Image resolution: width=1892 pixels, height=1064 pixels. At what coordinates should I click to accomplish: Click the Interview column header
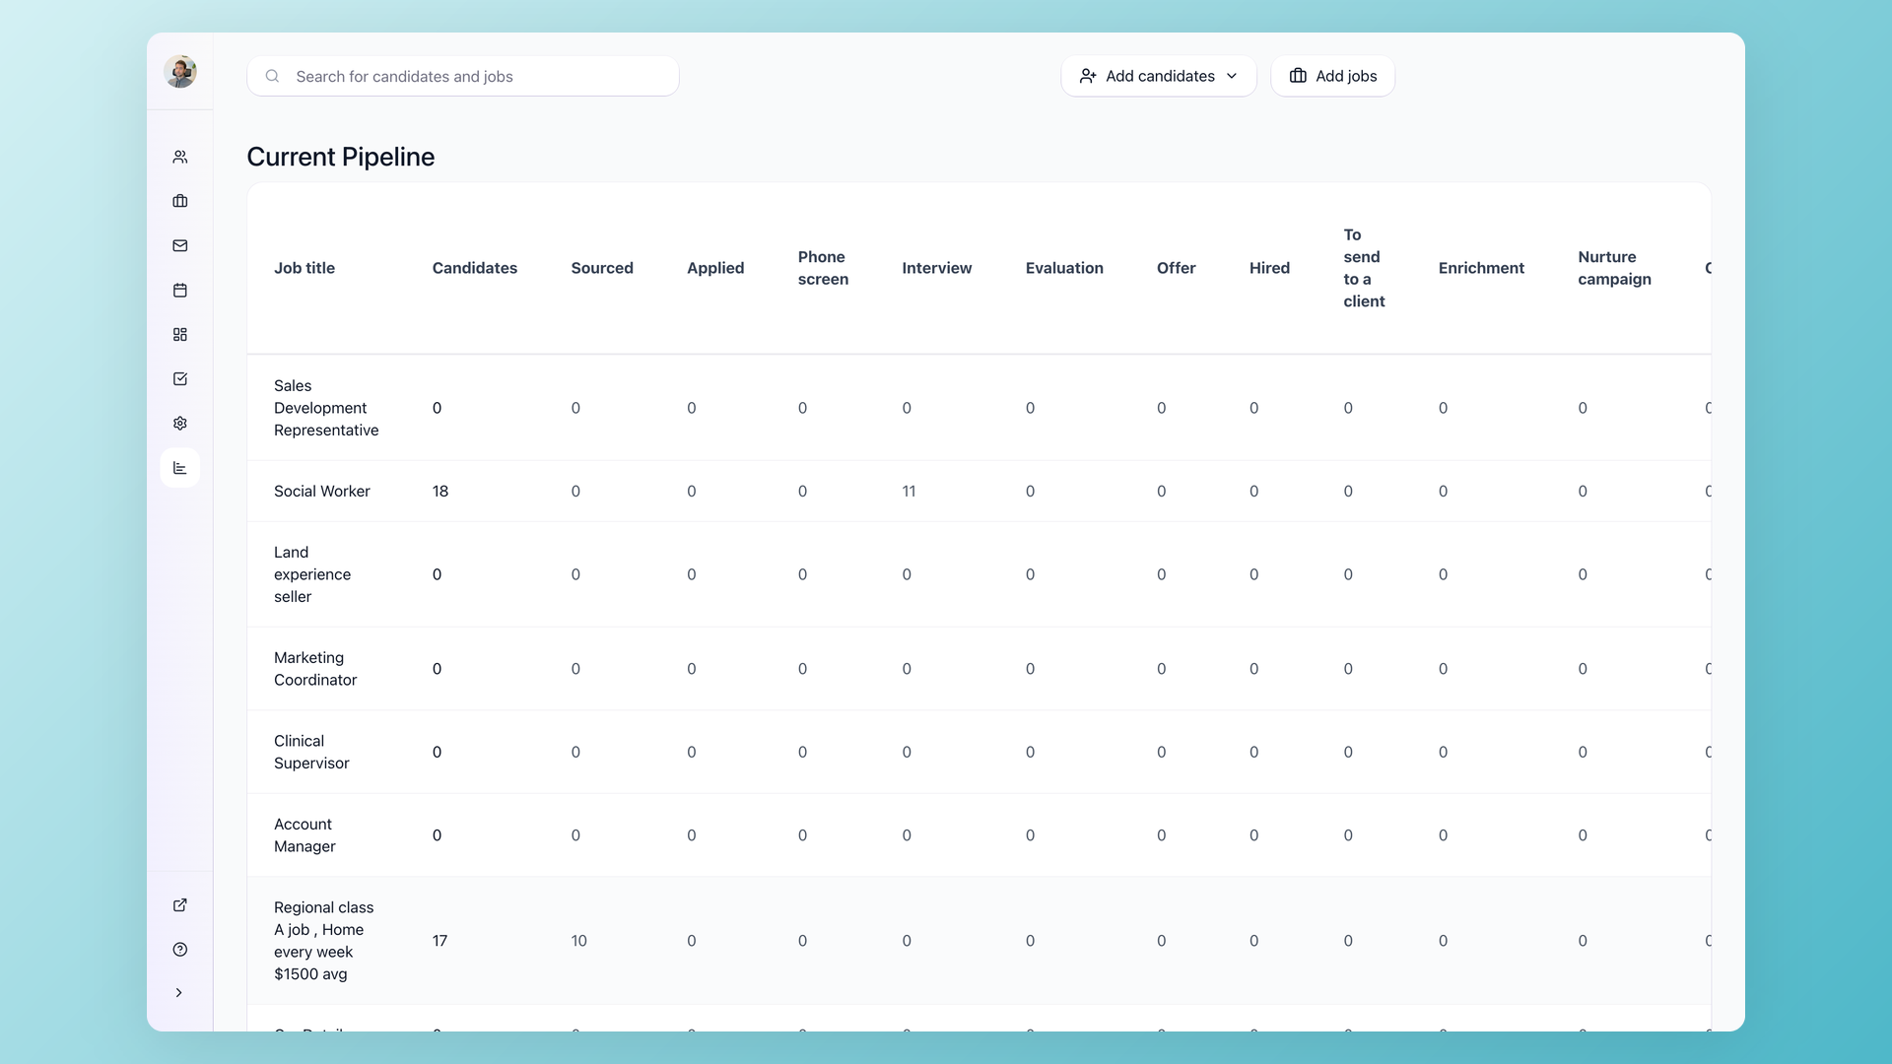(936, 267)
